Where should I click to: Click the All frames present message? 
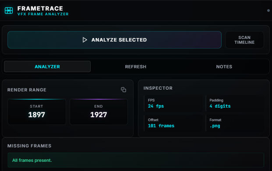coord(32,160)
